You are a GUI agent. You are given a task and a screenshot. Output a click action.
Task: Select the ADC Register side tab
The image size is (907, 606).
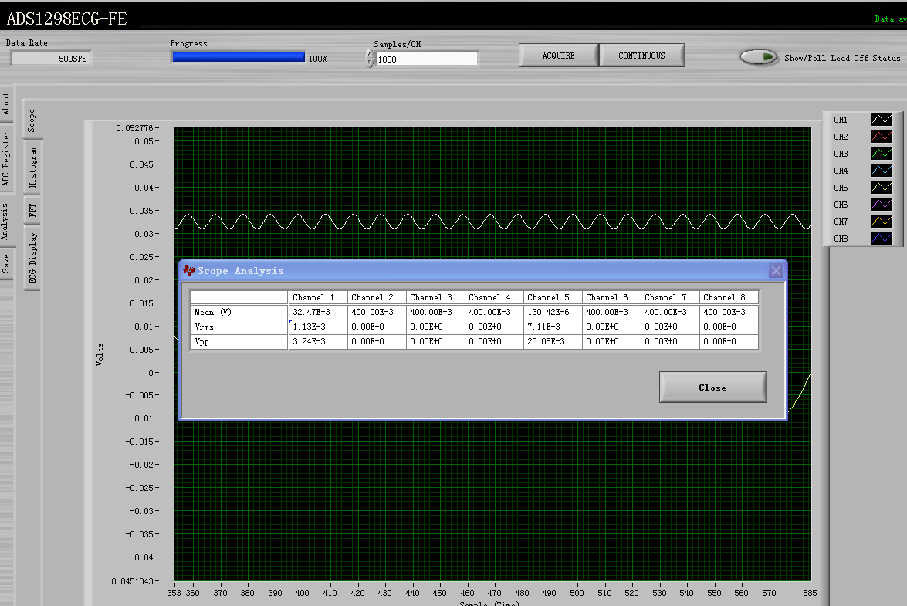(6, 158)
